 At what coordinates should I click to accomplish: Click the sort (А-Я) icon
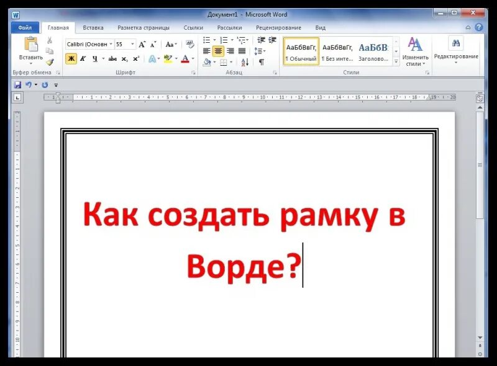(244, 62)
